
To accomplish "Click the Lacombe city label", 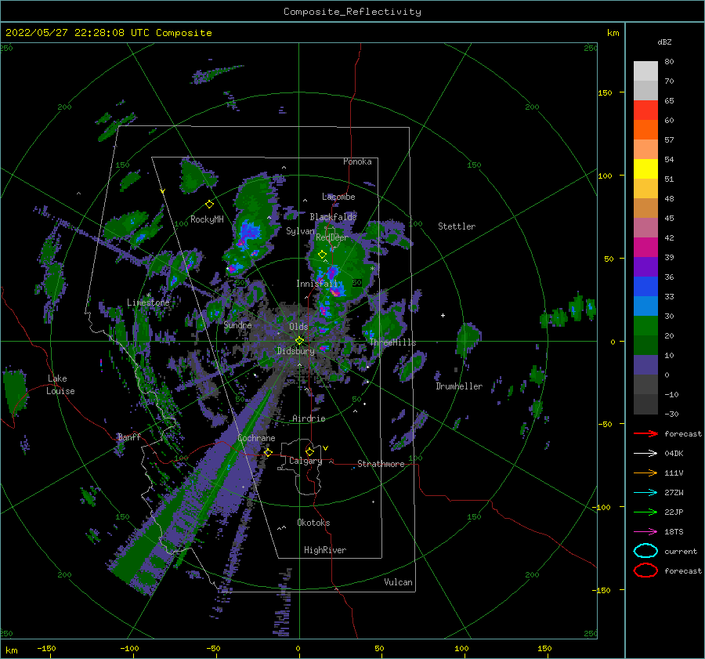I will point(338,197).
